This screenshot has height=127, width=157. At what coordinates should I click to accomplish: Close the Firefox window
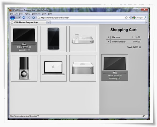[144, 10]
